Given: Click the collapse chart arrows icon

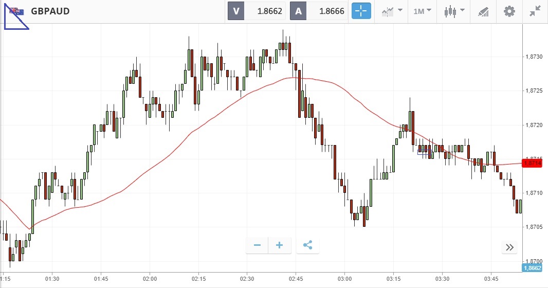Looking at the screenshot, I should click(x=535, y=11).
